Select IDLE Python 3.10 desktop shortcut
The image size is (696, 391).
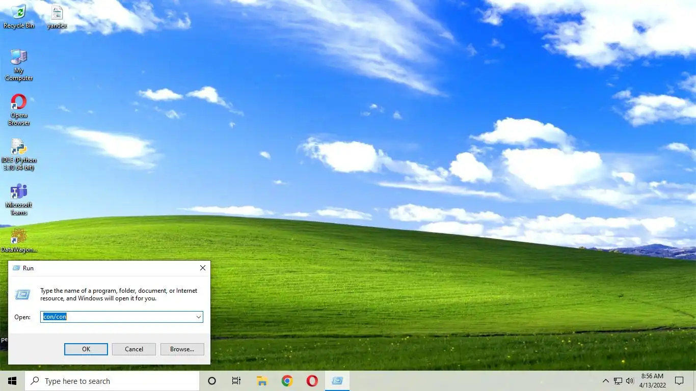tap(19, 154)
